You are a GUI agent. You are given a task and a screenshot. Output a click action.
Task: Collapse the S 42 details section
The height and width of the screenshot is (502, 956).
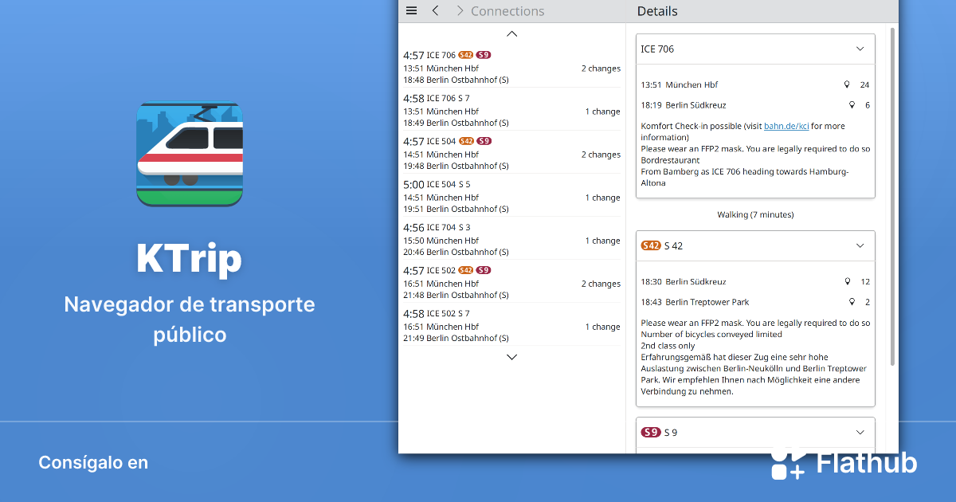[x=860, y=245]
